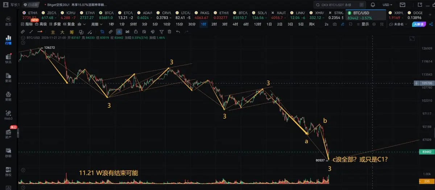
Task: Switch to the 分时 intraday view
Action: click(x=133, y=24)
